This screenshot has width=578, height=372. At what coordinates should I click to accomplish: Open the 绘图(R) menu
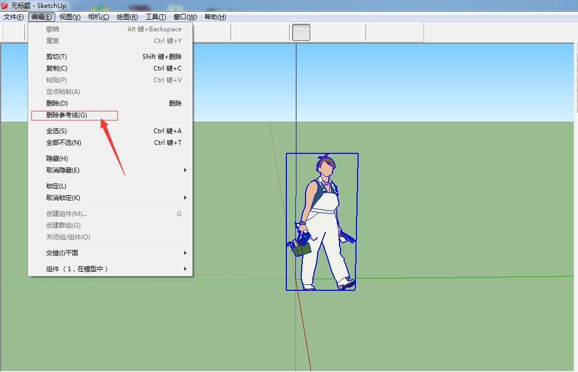click(x=127, y=17)
